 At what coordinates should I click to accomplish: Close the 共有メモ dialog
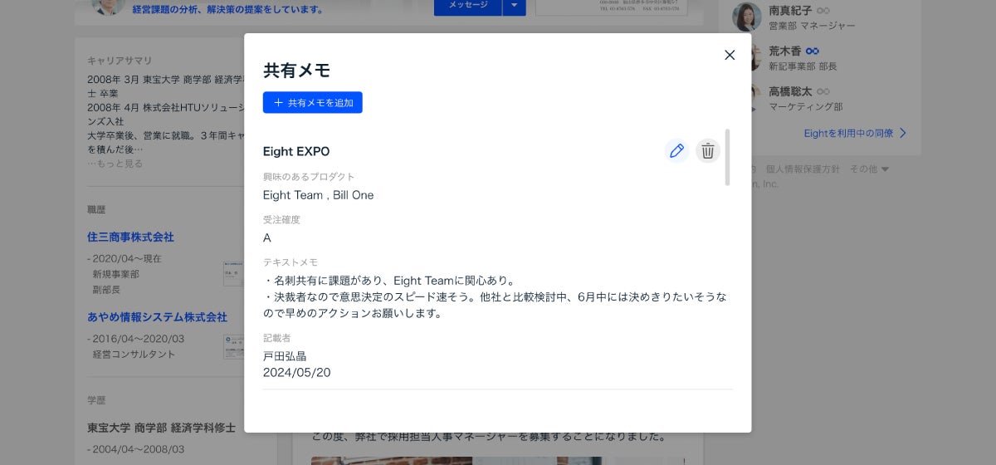[x=730, y=55]
